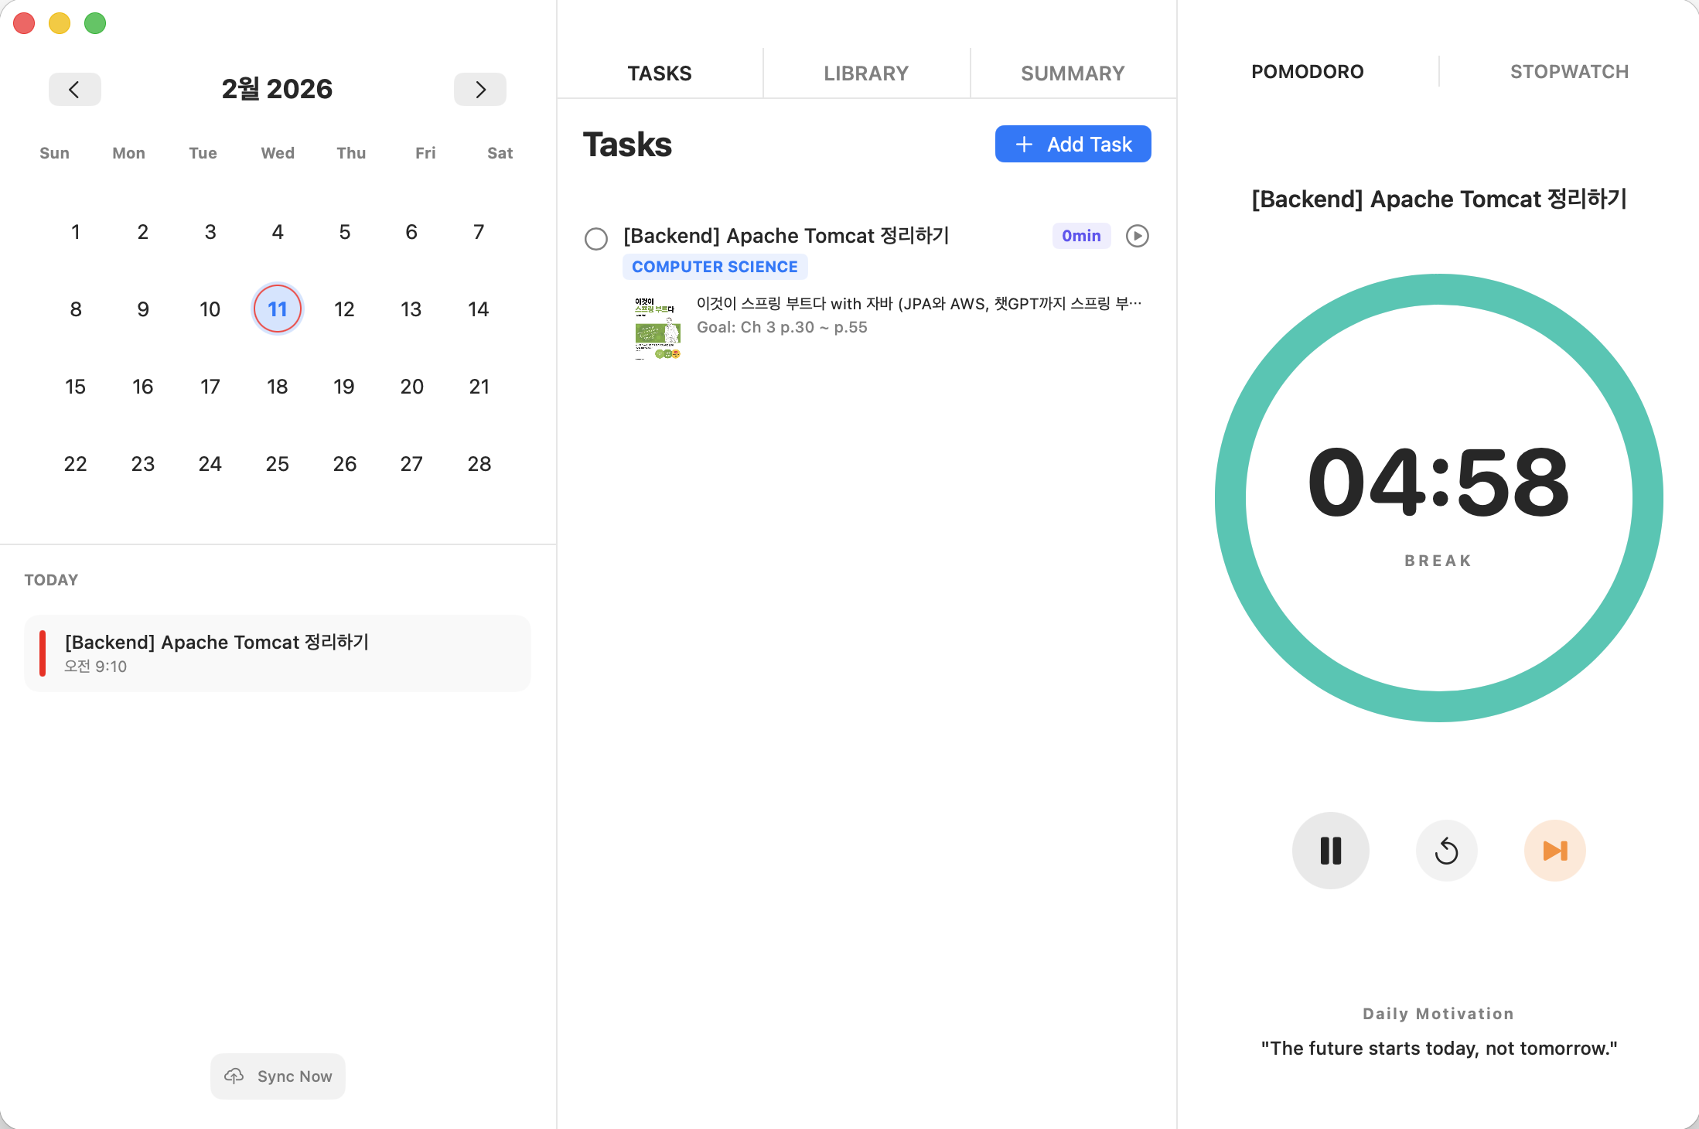Start timer for Apache Tomcat task
This screenshot has height=1129, width=1699.
1137,236
